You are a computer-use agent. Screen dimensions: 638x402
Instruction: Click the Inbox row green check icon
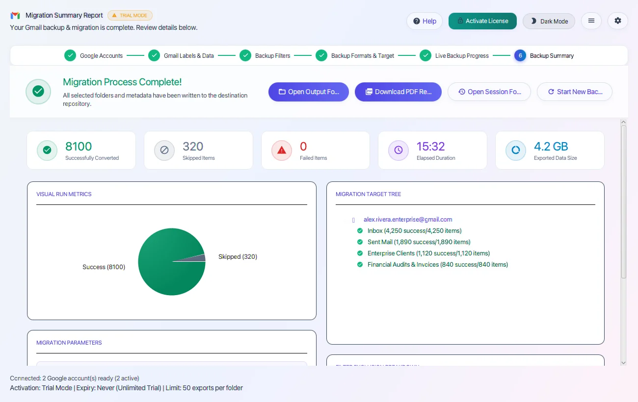click(360, 231)
